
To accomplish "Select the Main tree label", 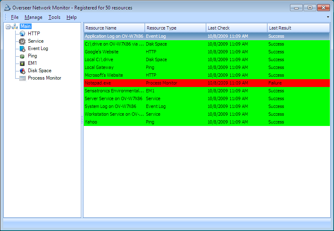I will pyautogui.click(x=25, y=26).
